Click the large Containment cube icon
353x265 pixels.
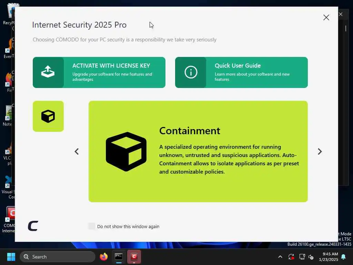pos(126,152)
